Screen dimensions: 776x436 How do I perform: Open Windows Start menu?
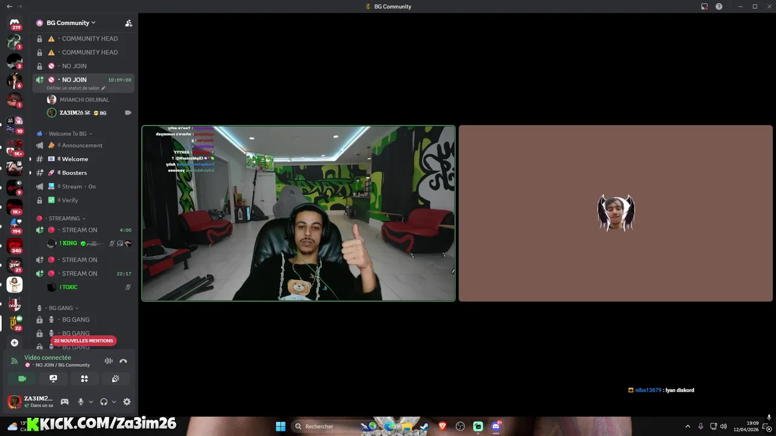pyautogui.click(x=281, y=426)
